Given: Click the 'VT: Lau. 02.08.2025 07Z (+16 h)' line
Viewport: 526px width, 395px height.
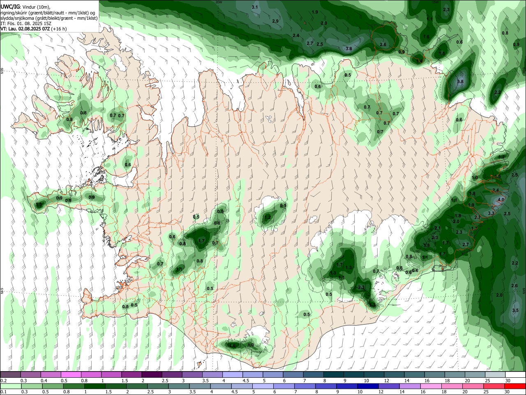Looking at the screenshot, I should [34, 29].
